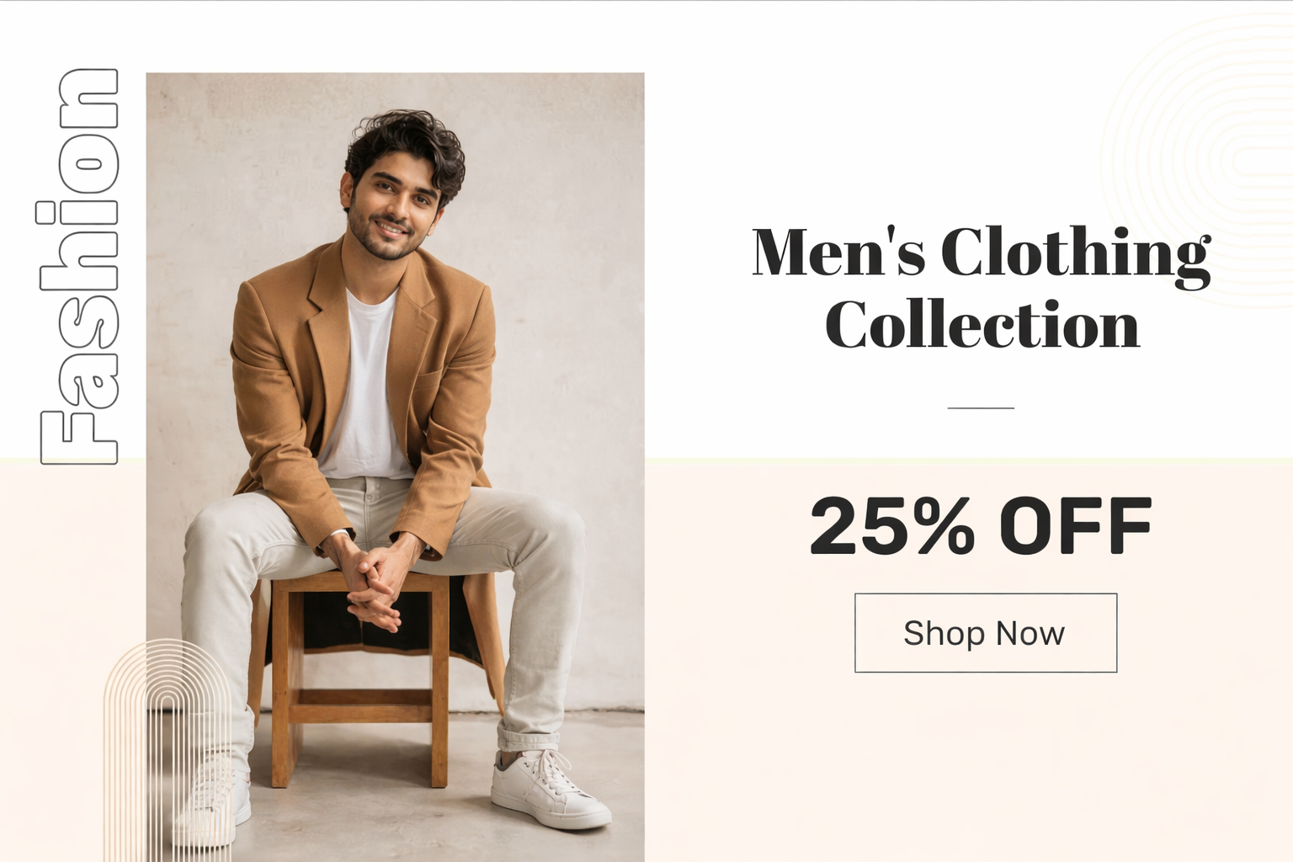Click the word Collection in heading
Viewport: 1293px width, 862px height.
click(x=982, y=325)
